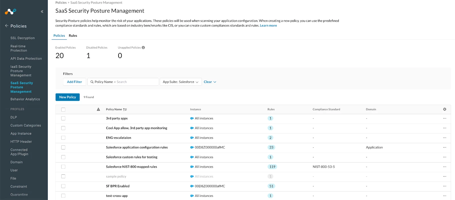Open App Instance in sidebar
Screen dimensions: 455x200
21,134
